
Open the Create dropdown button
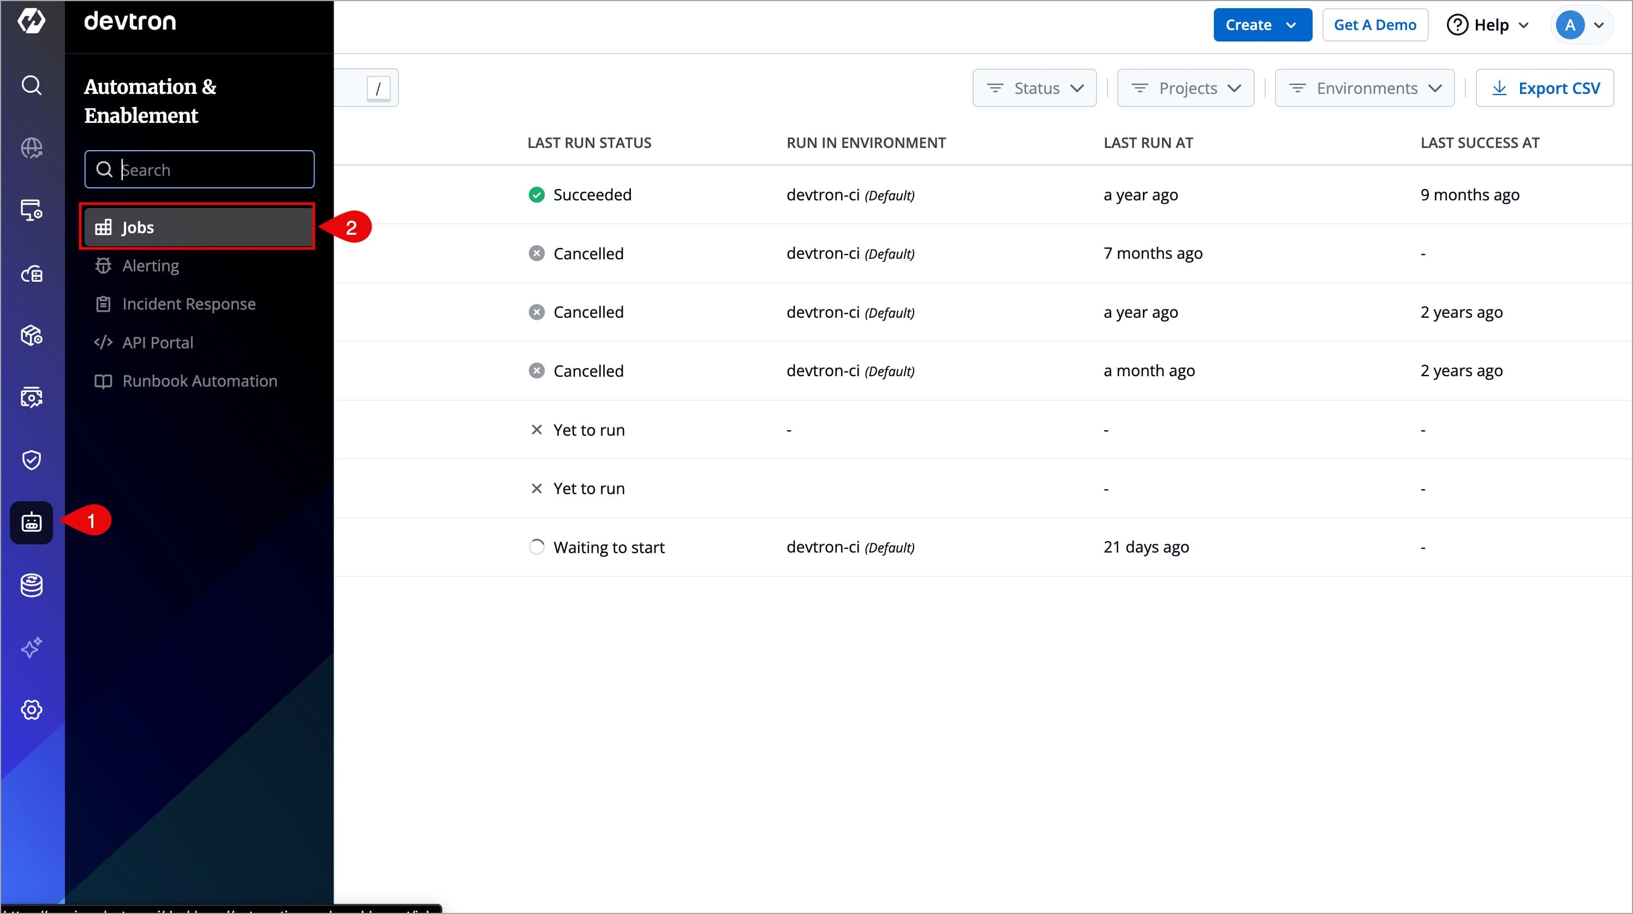pos(1261,25)
